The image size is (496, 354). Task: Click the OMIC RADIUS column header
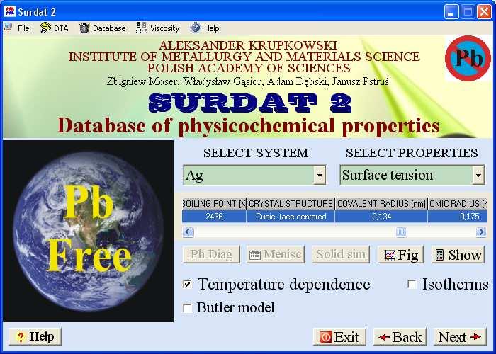[458, 204]
